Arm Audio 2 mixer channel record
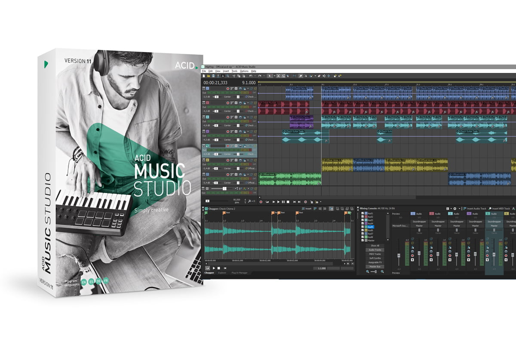 [431, 255]
